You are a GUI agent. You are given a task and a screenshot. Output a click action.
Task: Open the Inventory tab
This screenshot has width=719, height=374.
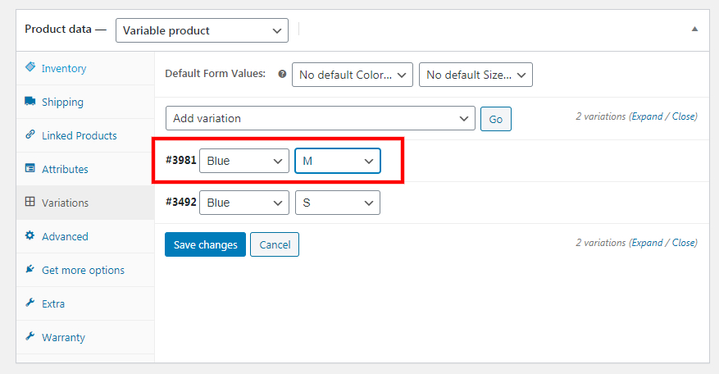[x=85, y=68]
